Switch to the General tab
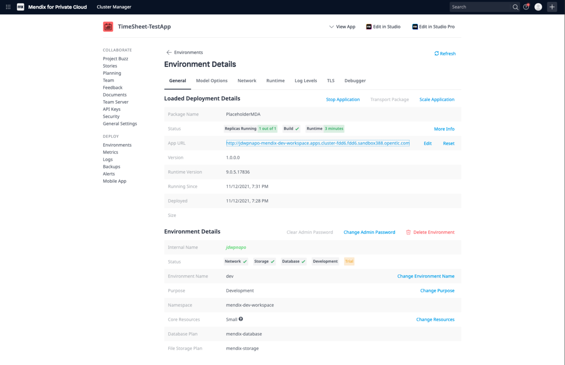Image resolution: width=565 pixels, height=365 pixels. (178, 81)
